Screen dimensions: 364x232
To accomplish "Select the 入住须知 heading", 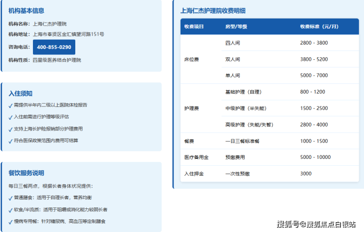I will point(21,94).
